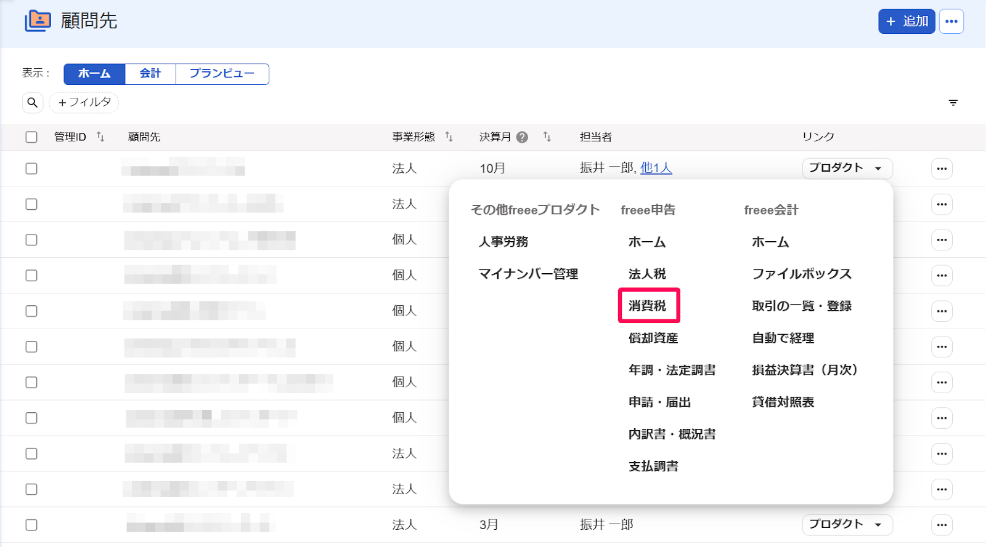
Task: Open 年調・法定調書 in the menu
Action: pos(672,370)
